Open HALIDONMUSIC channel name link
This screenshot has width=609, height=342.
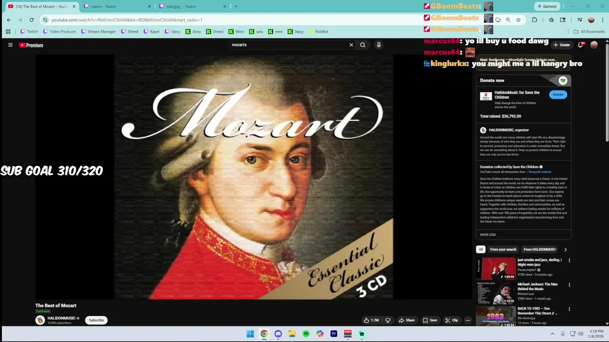click(62, 318)
